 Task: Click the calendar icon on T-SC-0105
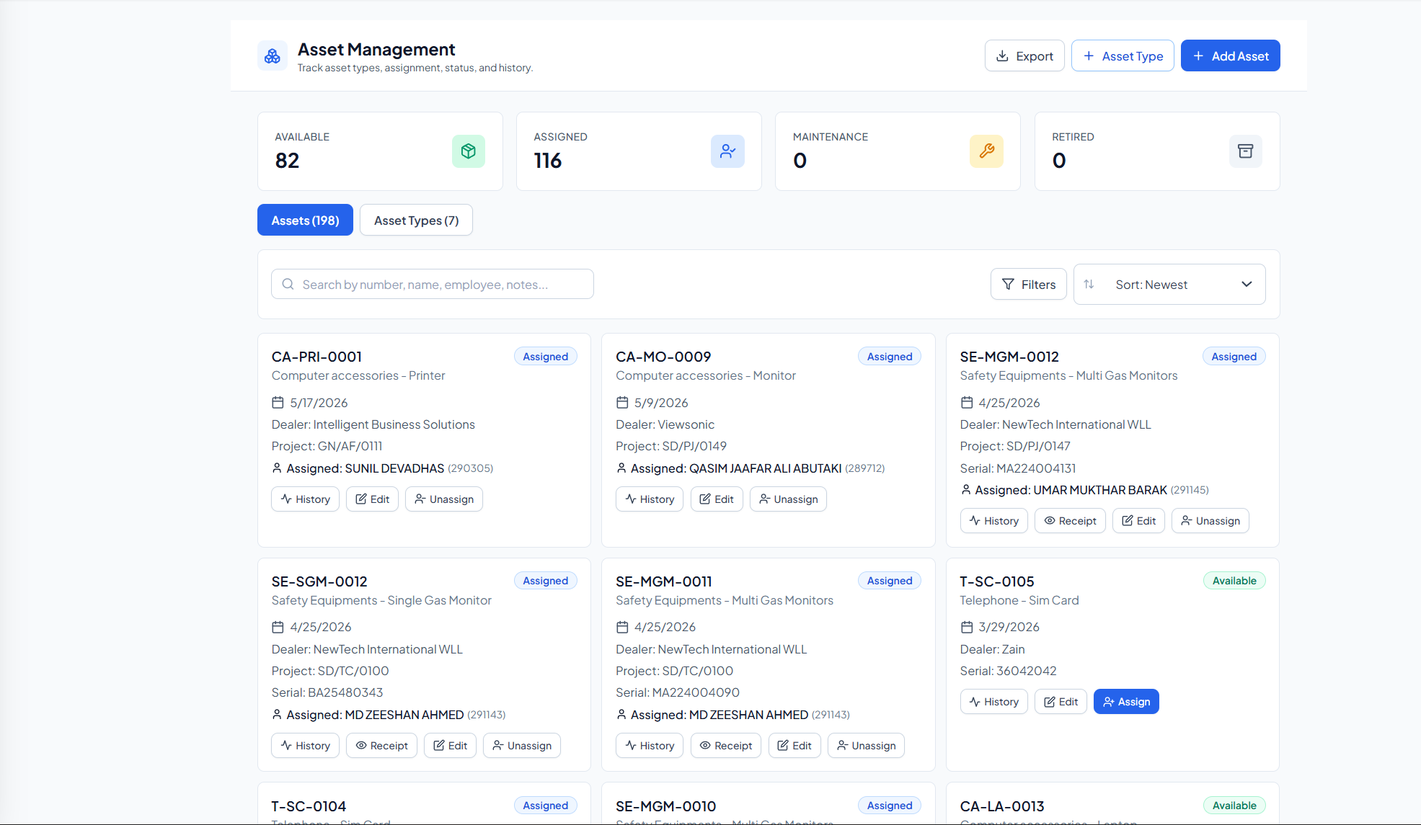point(967,627)
